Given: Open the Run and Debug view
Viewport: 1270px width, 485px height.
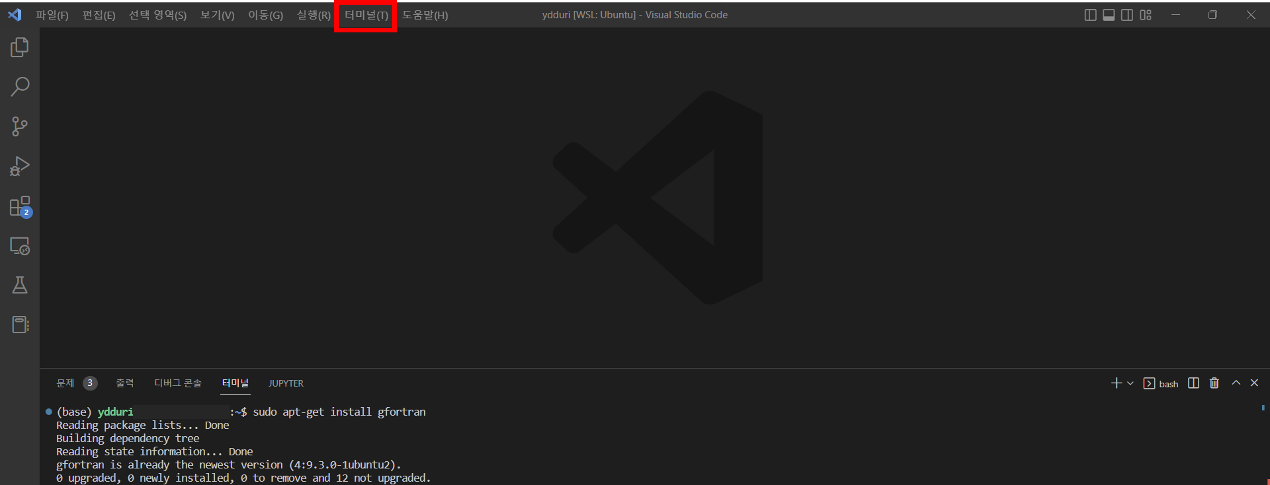Looking at the screenshot, I should (20, 166).
